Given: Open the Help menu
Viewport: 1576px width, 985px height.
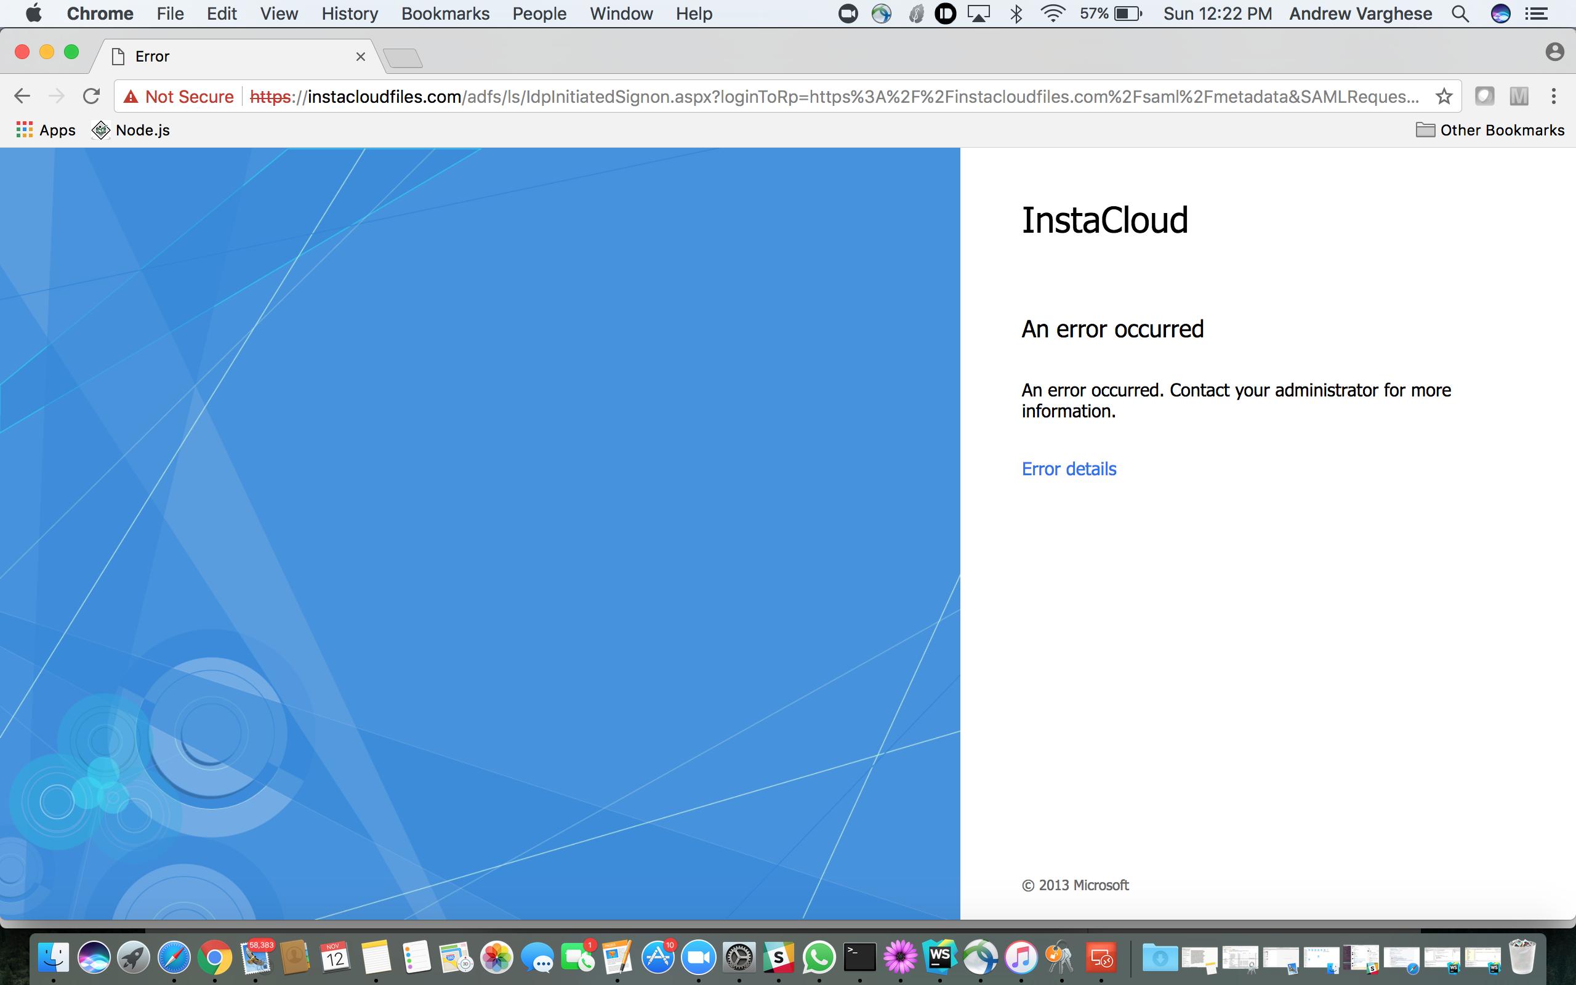Looking at the screenshot, I should (694, 14).
